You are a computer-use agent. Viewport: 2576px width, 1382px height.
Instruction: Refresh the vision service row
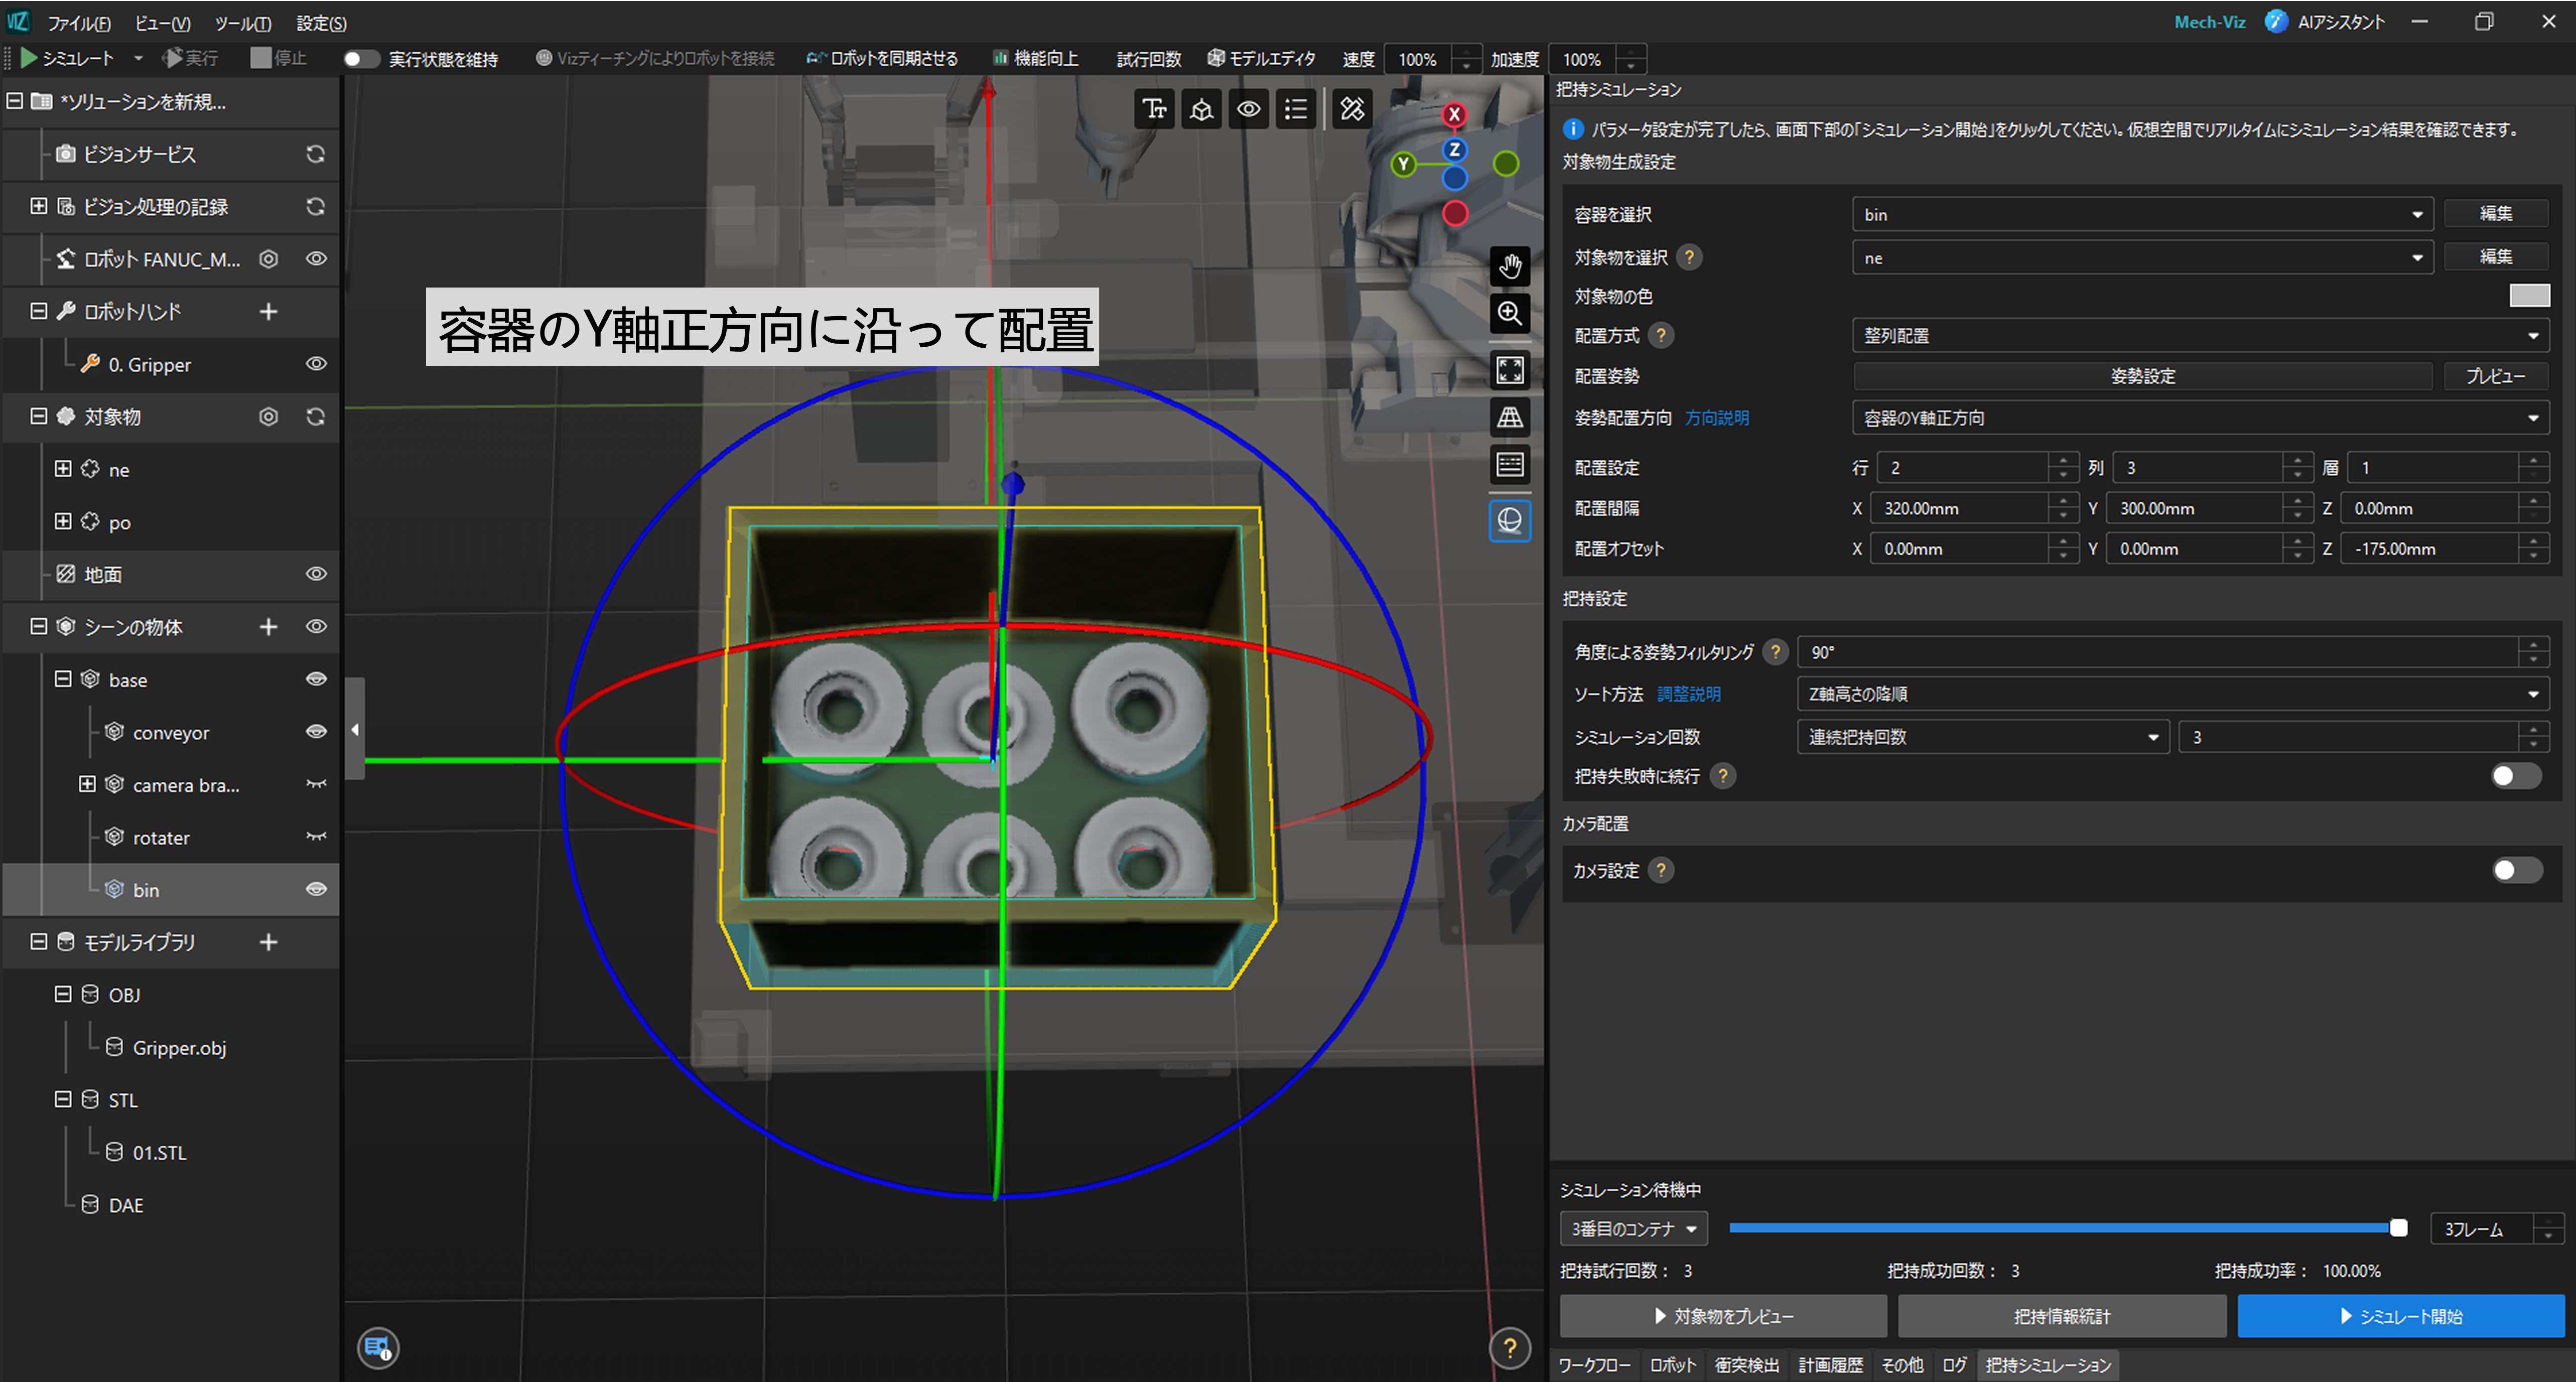[x=315, y=154]
